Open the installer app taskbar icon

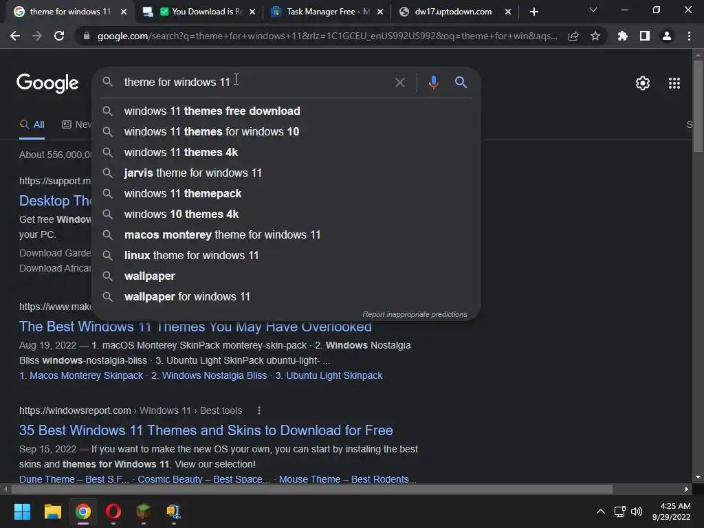click(173, 511)
